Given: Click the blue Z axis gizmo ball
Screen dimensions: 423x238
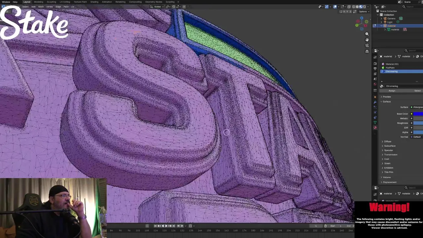Looking at the screenshot, I should (362, 18).
